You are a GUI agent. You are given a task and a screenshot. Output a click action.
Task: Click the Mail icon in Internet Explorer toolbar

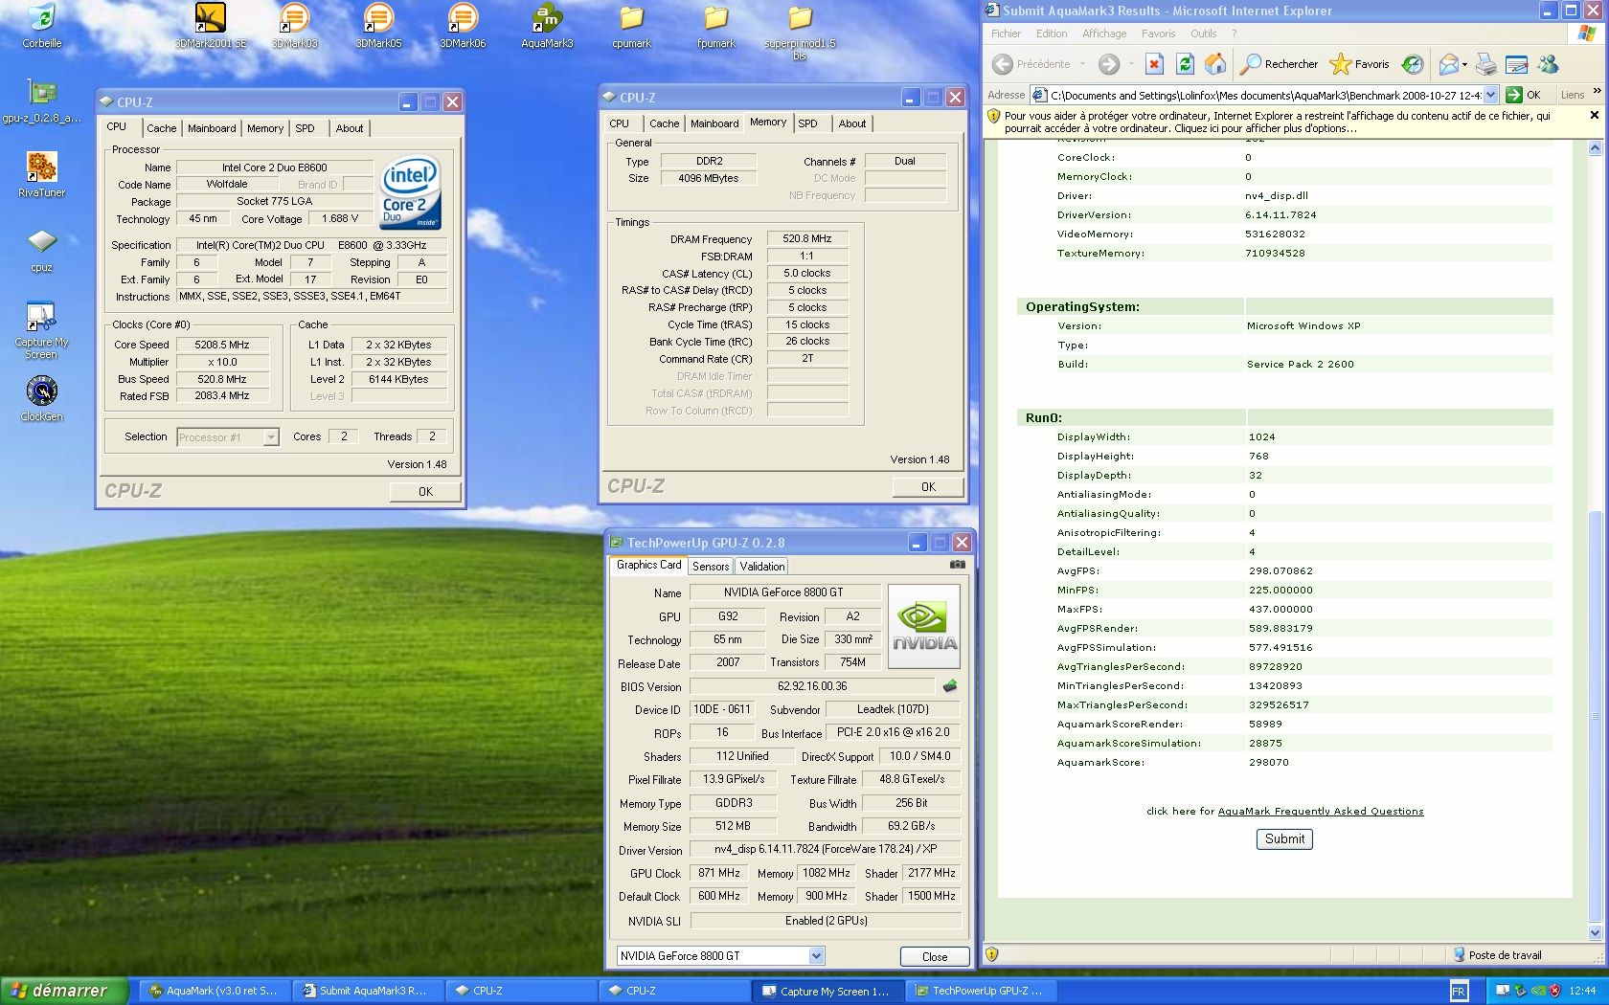[1448, 64]
